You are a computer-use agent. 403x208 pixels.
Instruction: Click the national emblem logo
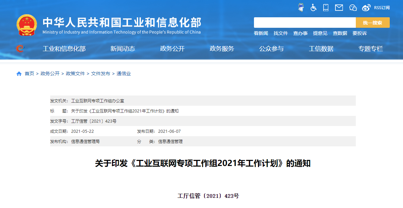tap(27, 25)
